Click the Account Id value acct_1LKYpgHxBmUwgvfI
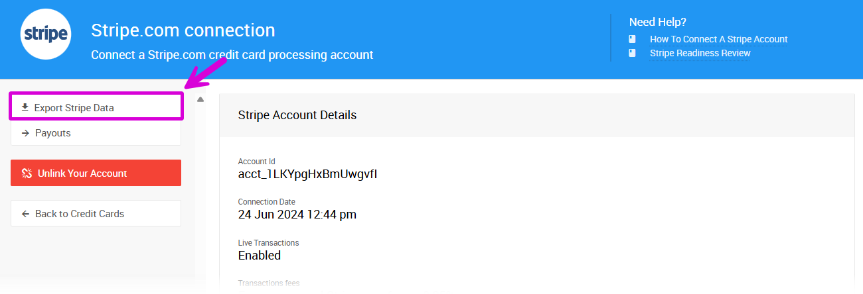Image resolution: width=863 pixels, height=294 pixels. click(307, 174)
